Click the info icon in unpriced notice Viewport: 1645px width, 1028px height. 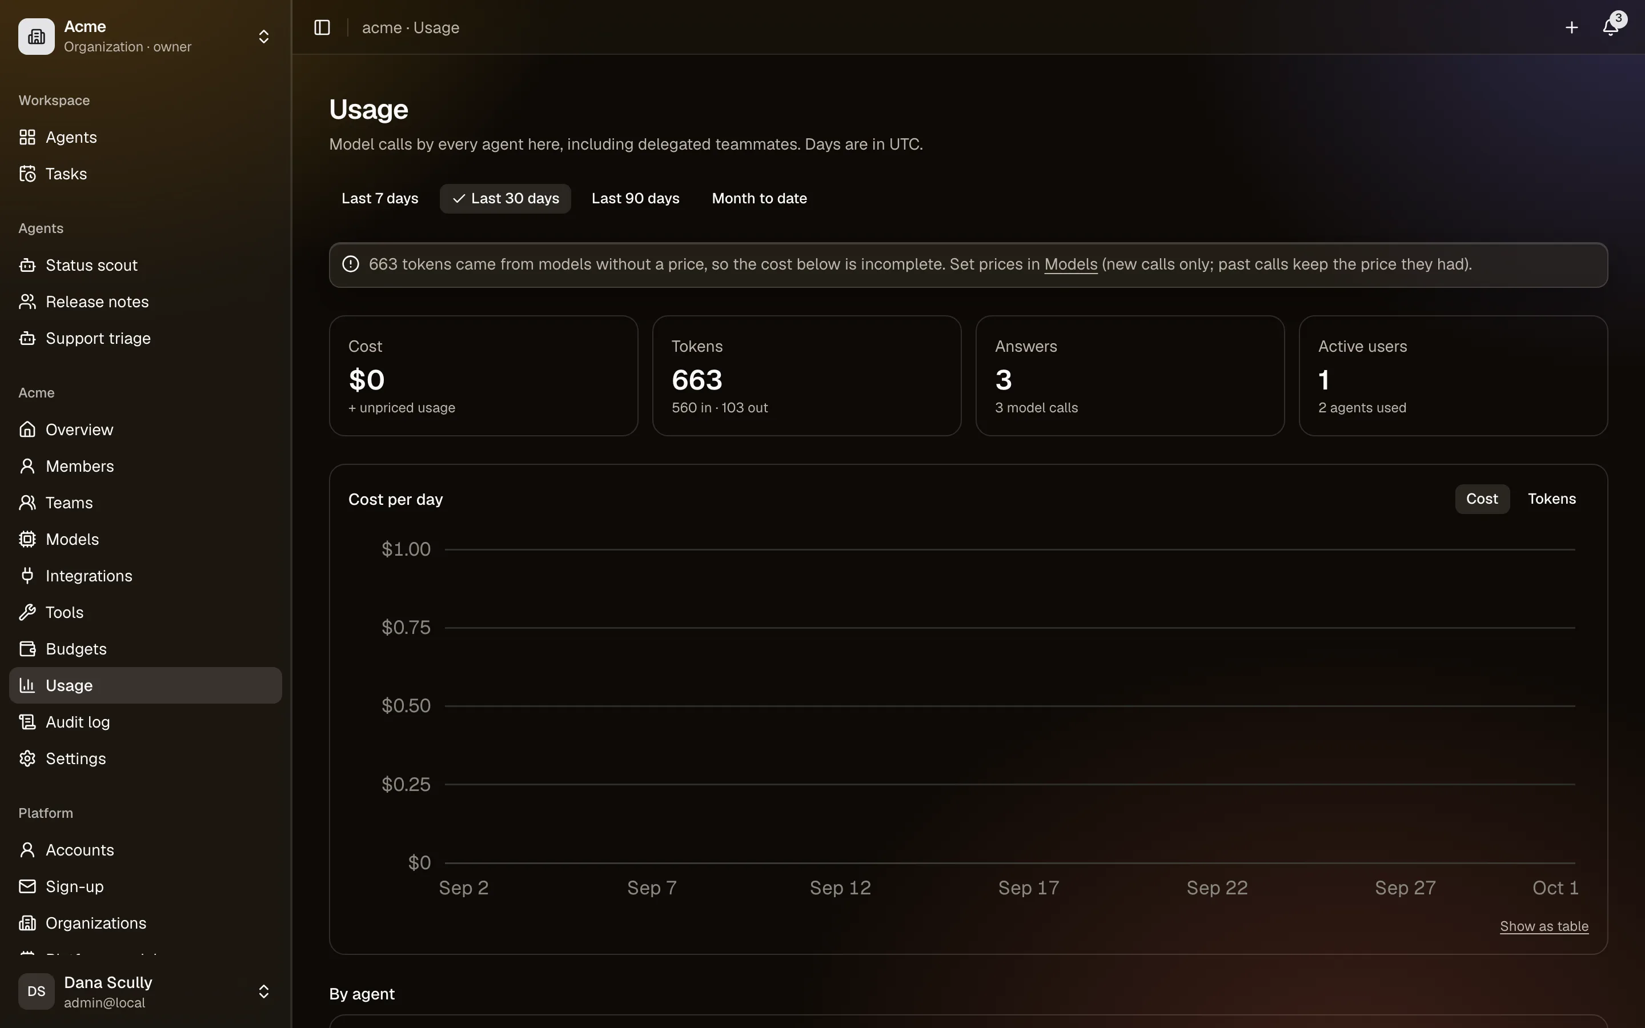click(351, 264)
